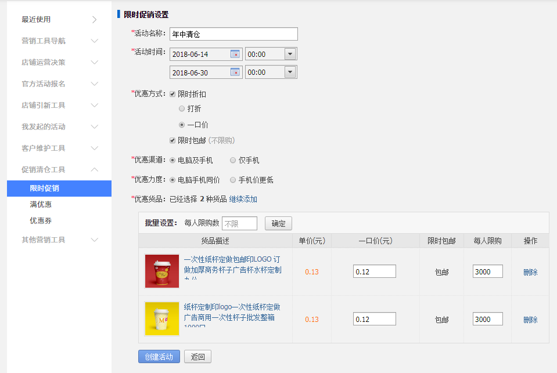Click the 继续添加 link

coord(243,200)
